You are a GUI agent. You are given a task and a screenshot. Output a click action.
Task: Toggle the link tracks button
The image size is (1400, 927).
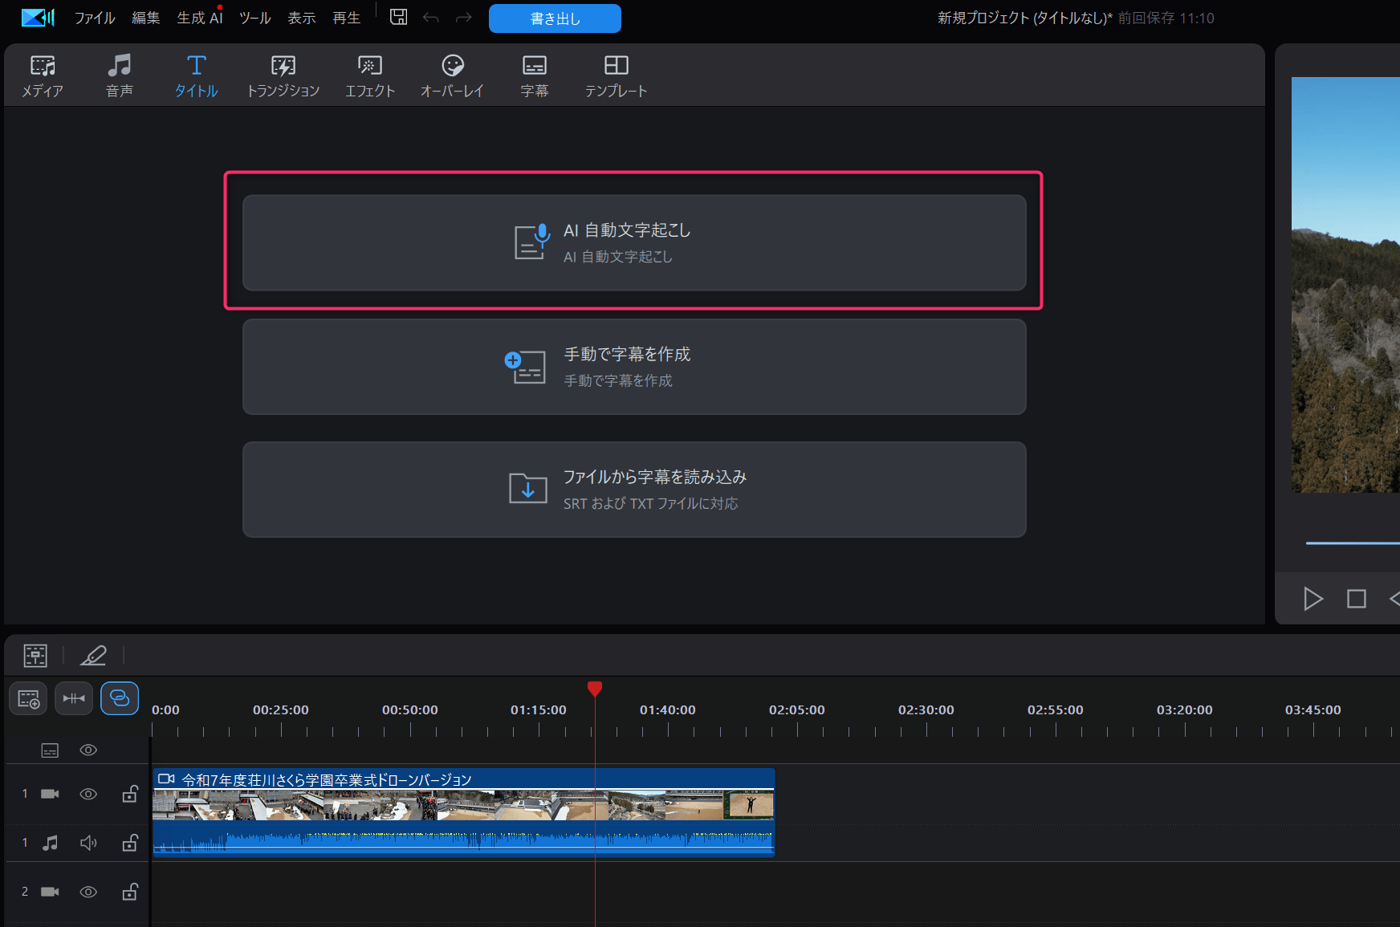click(120, 698)
